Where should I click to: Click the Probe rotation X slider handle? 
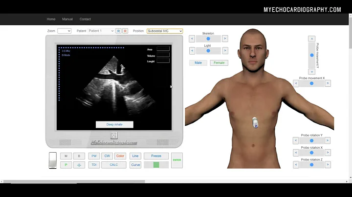point(311,153)
